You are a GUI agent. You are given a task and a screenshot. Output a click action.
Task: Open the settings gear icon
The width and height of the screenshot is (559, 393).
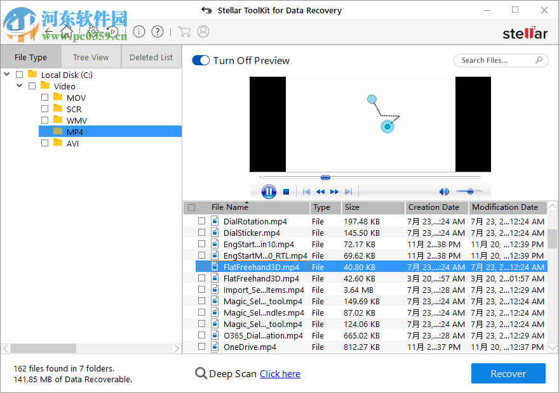pyautogui.click(x=92, y=30)
